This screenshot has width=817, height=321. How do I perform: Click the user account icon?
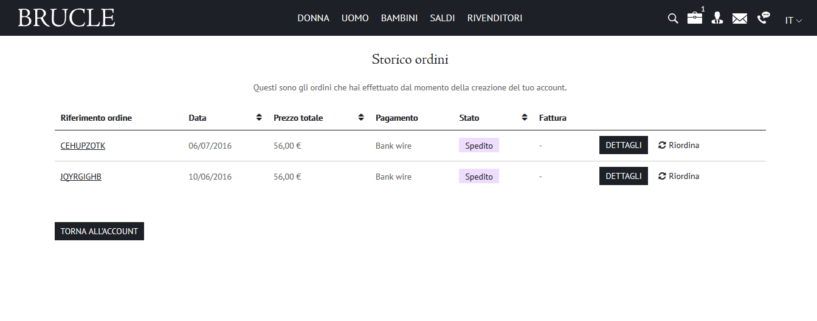[x=717, y=18]
